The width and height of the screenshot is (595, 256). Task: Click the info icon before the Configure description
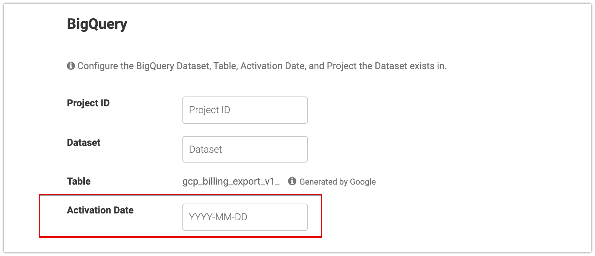(x=71, y=66)
